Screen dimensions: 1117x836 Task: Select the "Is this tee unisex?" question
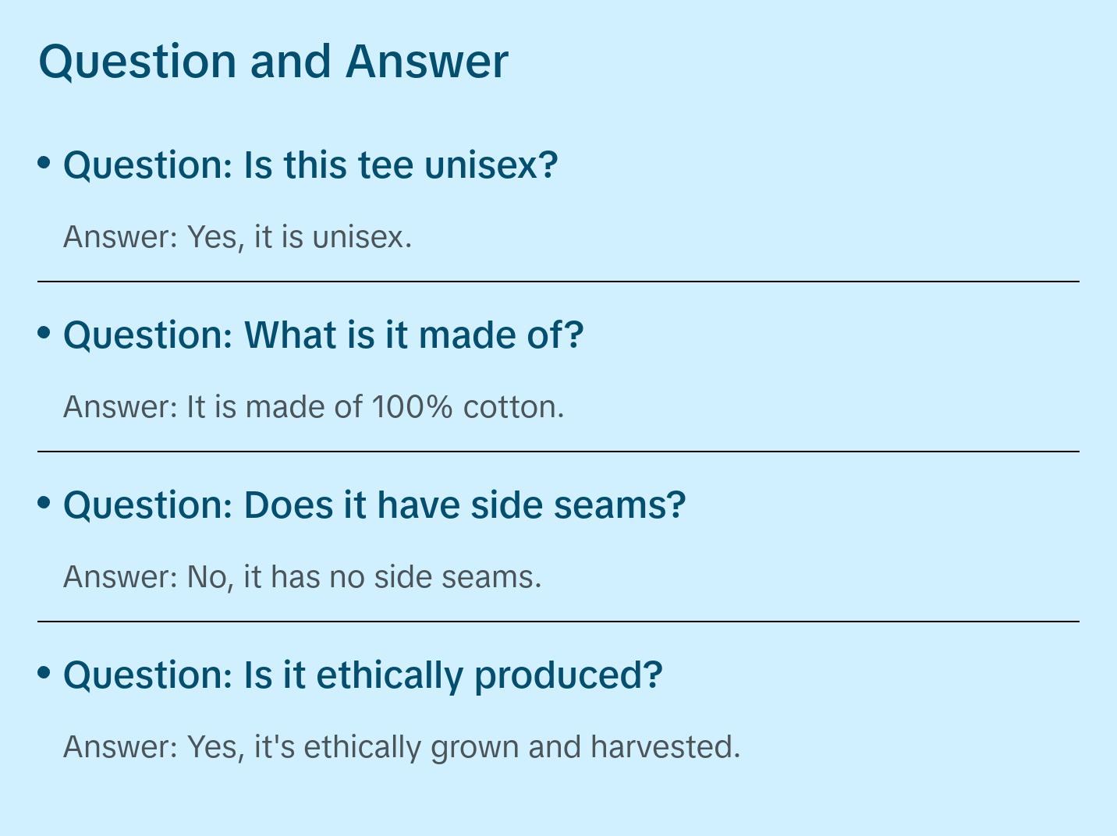[310, 165]
